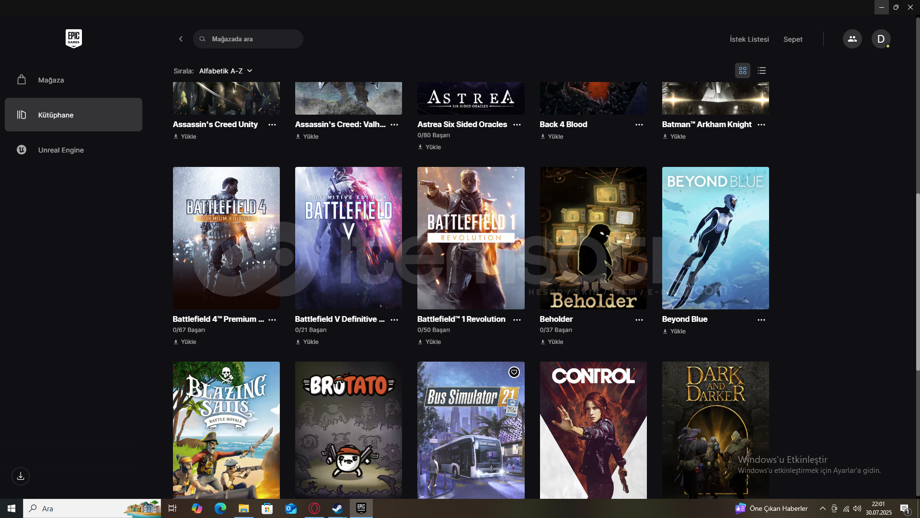Open the Mağaza store section
Image resolution: width=920 pixels, height=518 pixels.
click(73, 80)
